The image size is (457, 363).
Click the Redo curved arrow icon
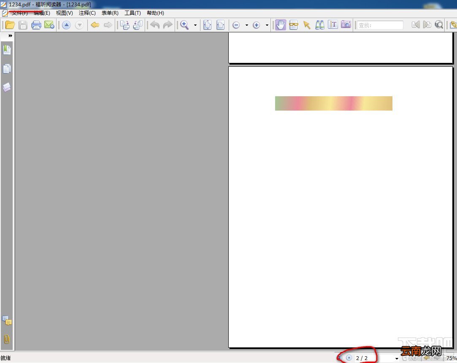point(168,25)
